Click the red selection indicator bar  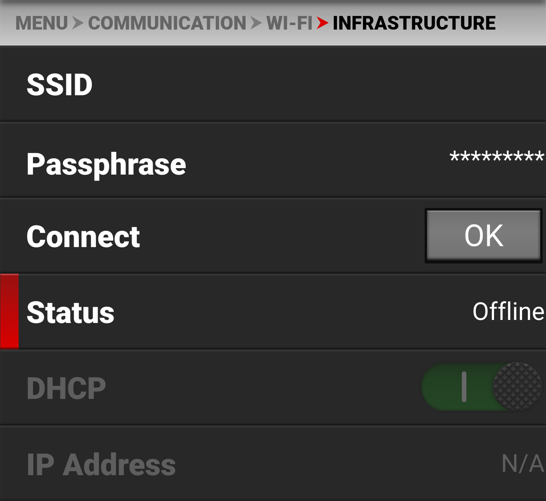point(9,312)
